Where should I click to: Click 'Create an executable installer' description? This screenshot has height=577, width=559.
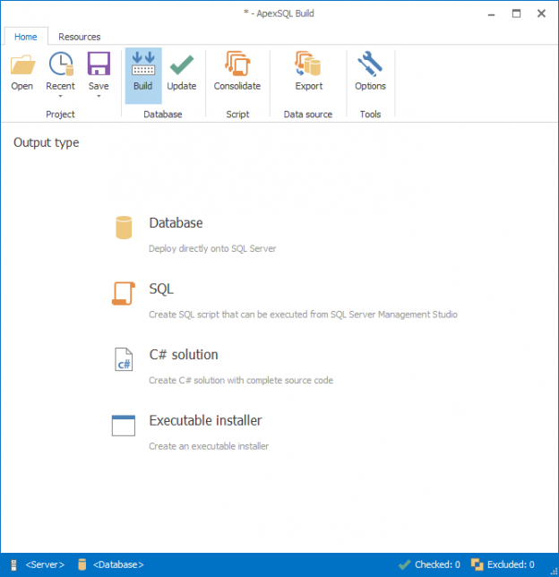pos(209,446)
